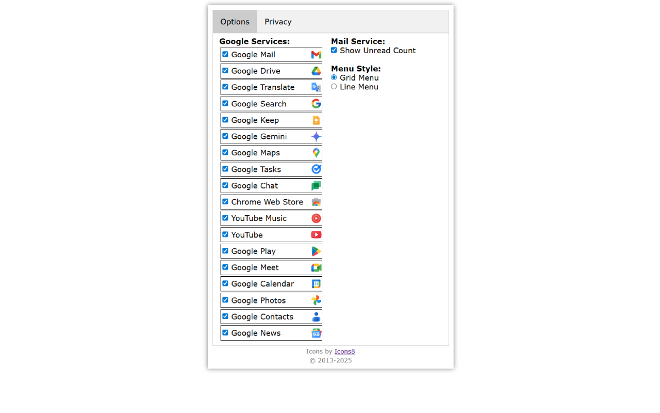
Task: Click the Show Unread Count label
Action: tap(378, 51)
